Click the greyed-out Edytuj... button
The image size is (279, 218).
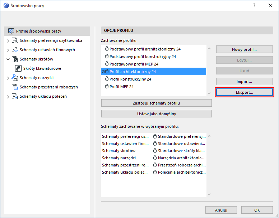[244, 60]
